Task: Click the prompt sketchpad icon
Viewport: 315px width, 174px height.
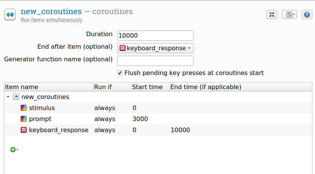Action: (24, 119)
